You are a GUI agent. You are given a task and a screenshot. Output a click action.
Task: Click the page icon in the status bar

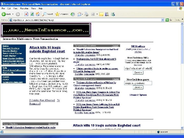2,132
